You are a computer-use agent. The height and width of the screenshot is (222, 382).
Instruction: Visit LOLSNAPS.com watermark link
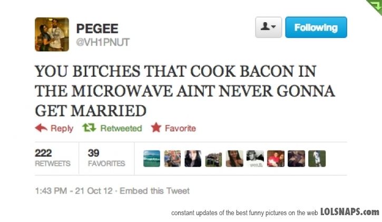point(349,212)
